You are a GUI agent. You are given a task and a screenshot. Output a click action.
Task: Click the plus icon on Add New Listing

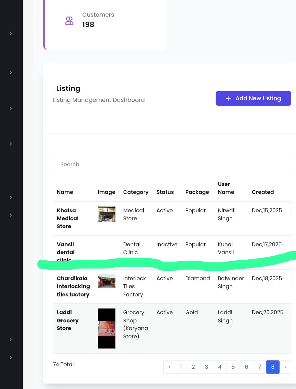coord(228,98)
